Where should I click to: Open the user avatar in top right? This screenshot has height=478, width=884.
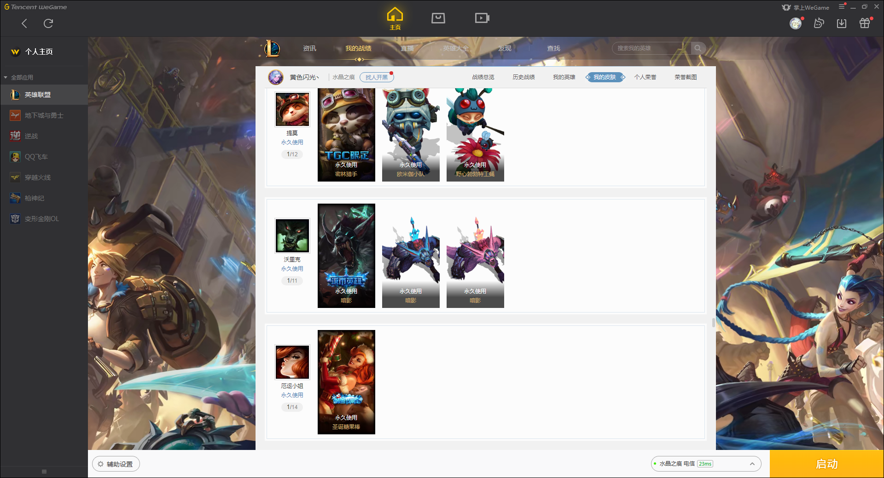tap(796, 23)
